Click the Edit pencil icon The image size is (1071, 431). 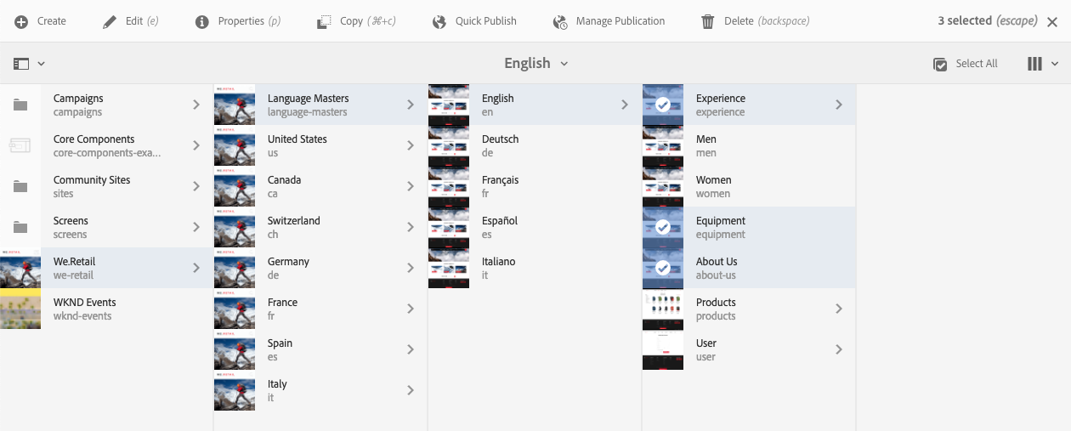click(110, 21)
